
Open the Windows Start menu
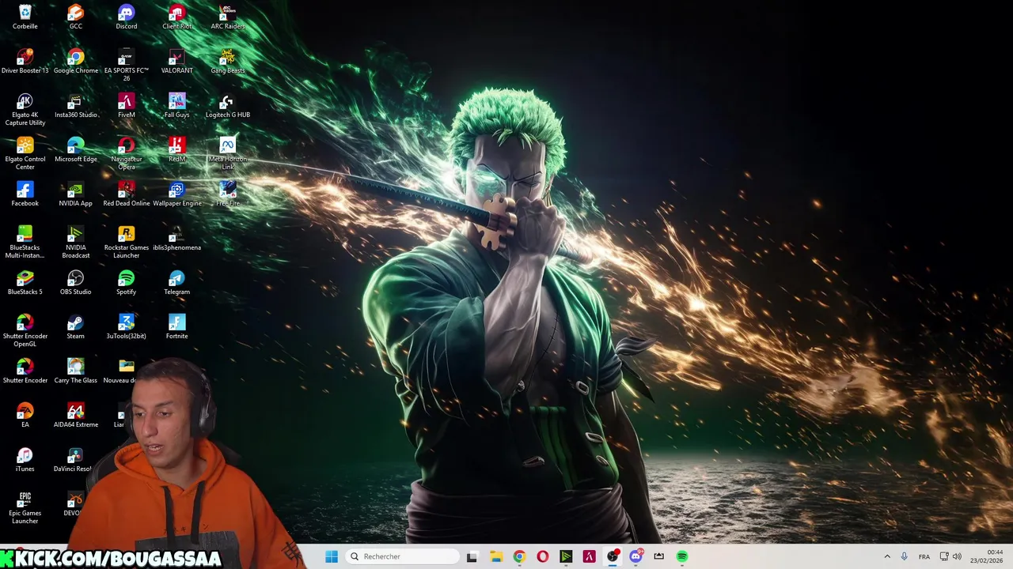pos(332,556)
